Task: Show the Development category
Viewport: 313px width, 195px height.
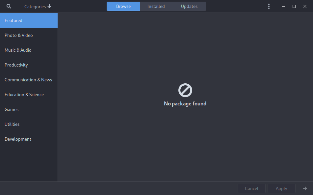Action: pos(29,139)
